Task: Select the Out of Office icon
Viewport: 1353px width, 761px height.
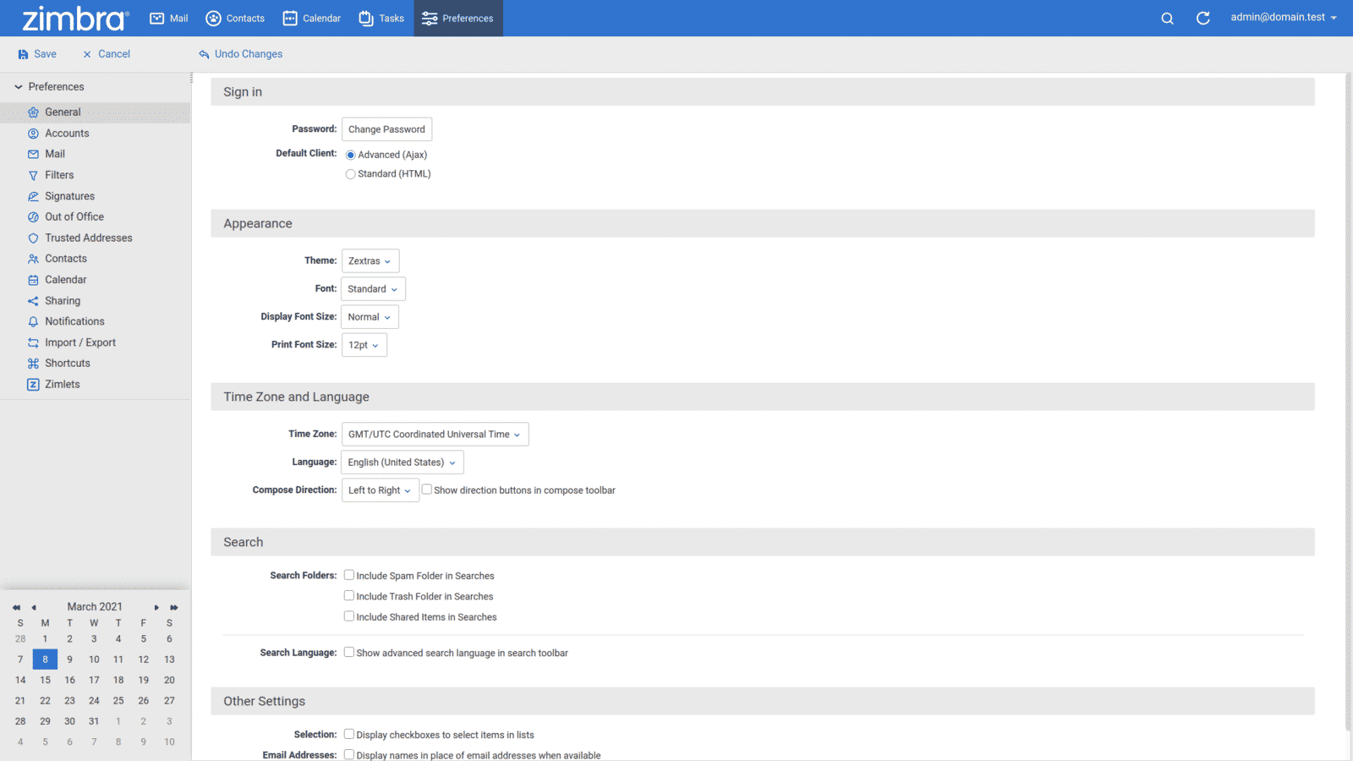Action: pos(33,216)
